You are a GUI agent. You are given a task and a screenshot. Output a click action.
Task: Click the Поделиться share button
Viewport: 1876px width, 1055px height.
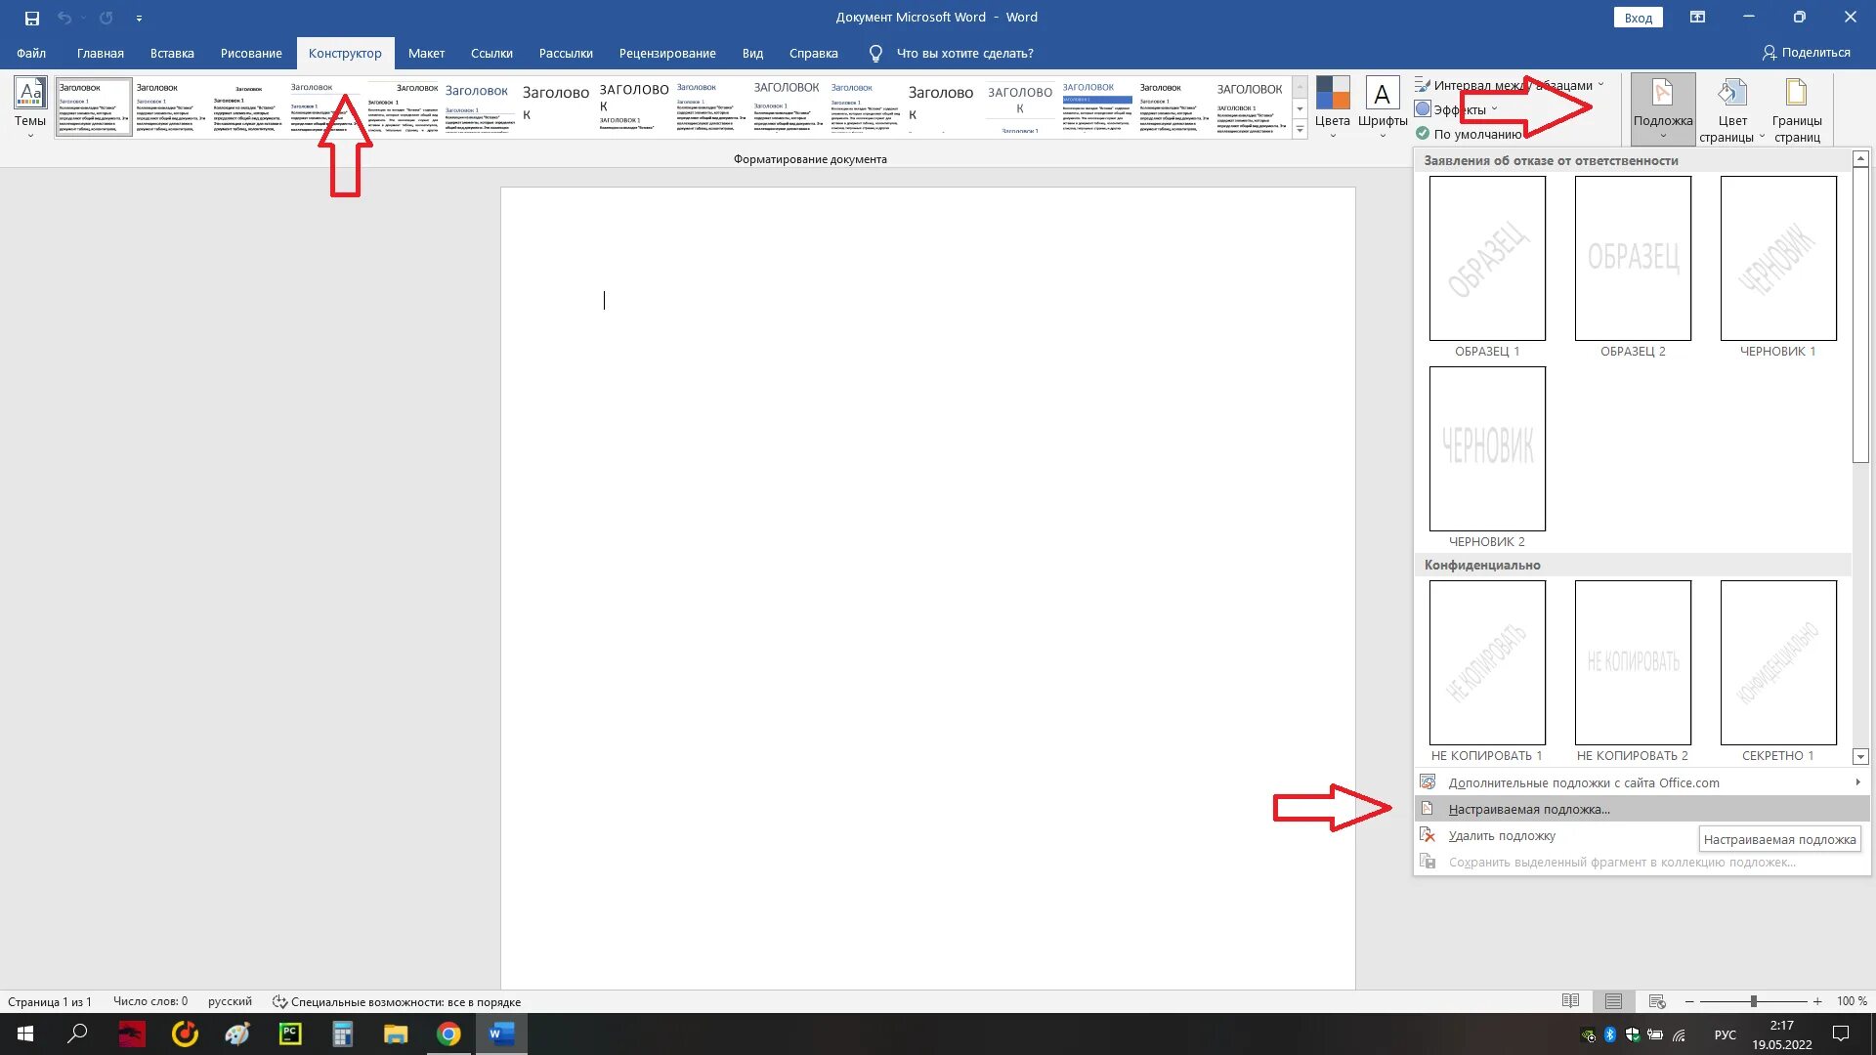pyautogui.click(x=1806, y=53)
